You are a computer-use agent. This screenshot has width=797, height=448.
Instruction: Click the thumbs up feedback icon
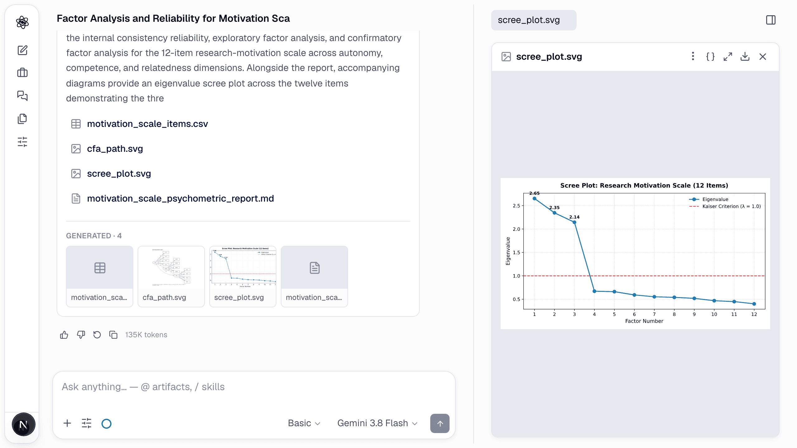pos(64,335)
